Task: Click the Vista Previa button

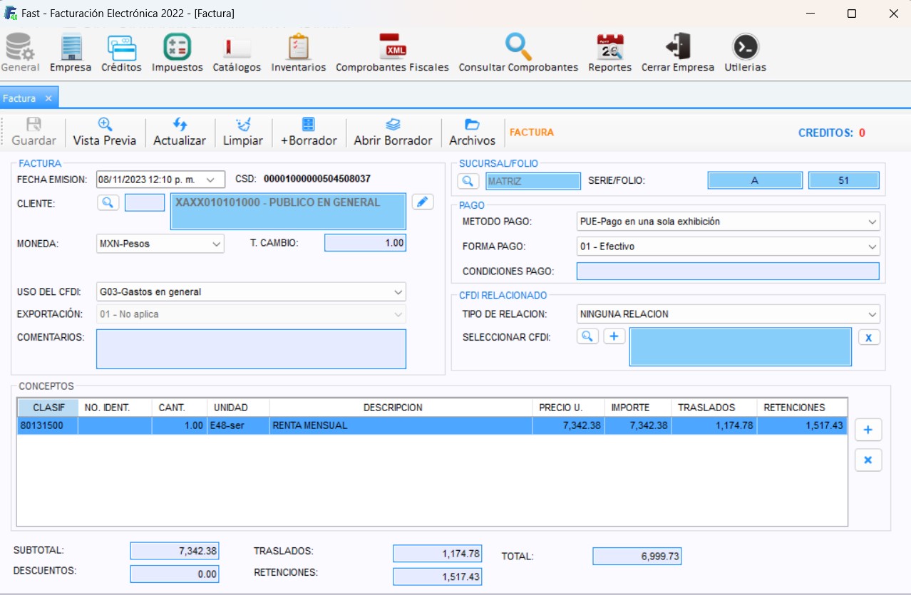Action: click(105, 132)
